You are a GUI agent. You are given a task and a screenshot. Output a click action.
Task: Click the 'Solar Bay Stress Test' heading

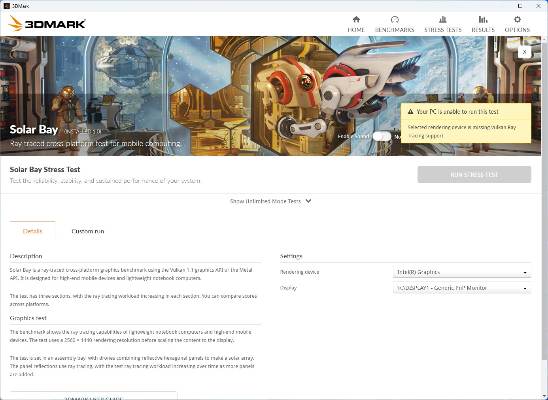[45, 169]
